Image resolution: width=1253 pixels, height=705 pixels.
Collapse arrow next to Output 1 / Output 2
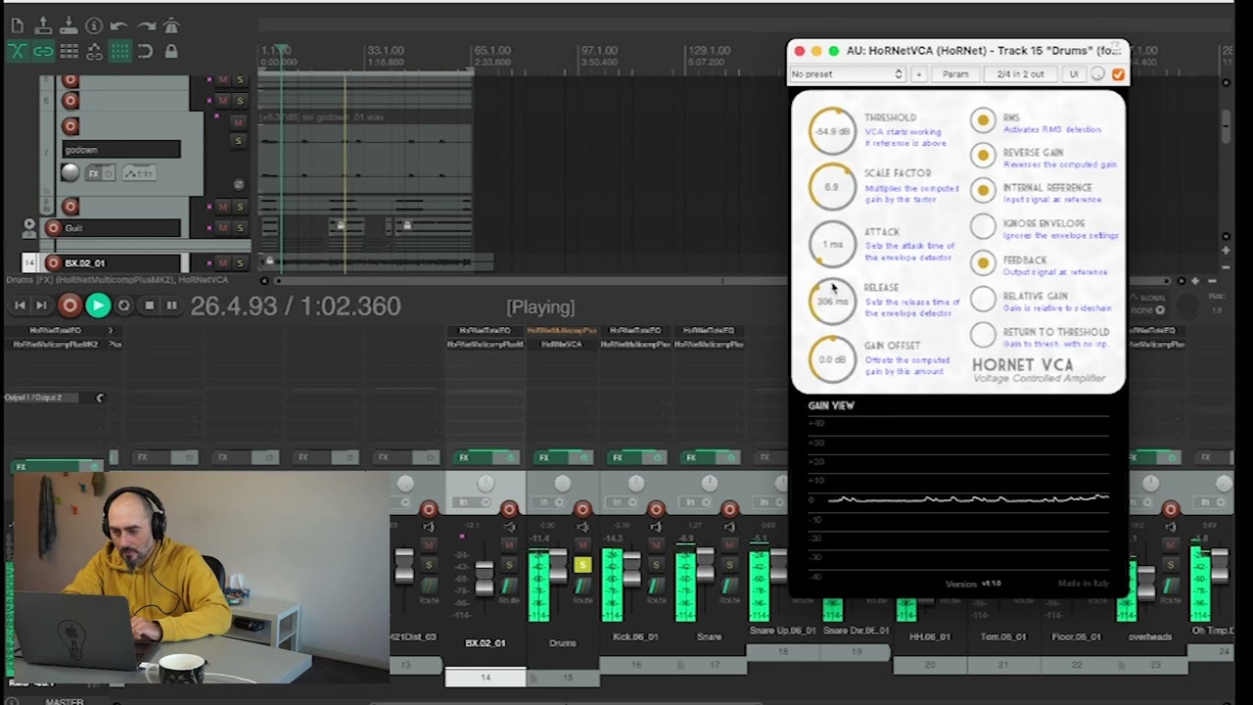[x=99, y=398]
